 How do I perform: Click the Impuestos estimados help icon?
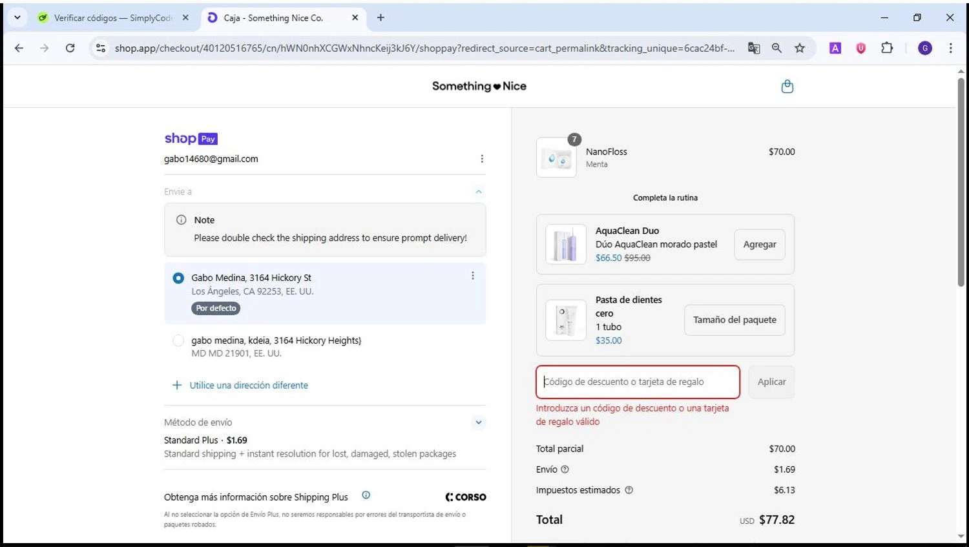629,490
